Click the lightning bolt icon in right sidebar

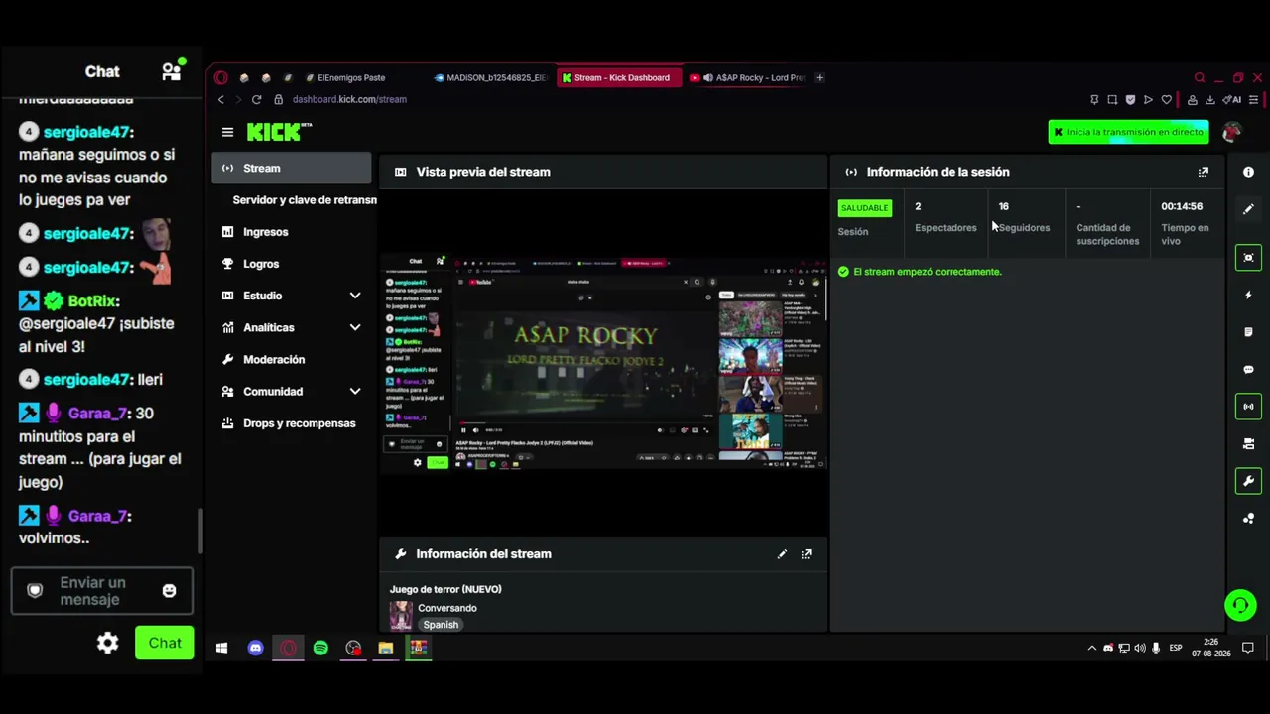[x=1248, y=296]
